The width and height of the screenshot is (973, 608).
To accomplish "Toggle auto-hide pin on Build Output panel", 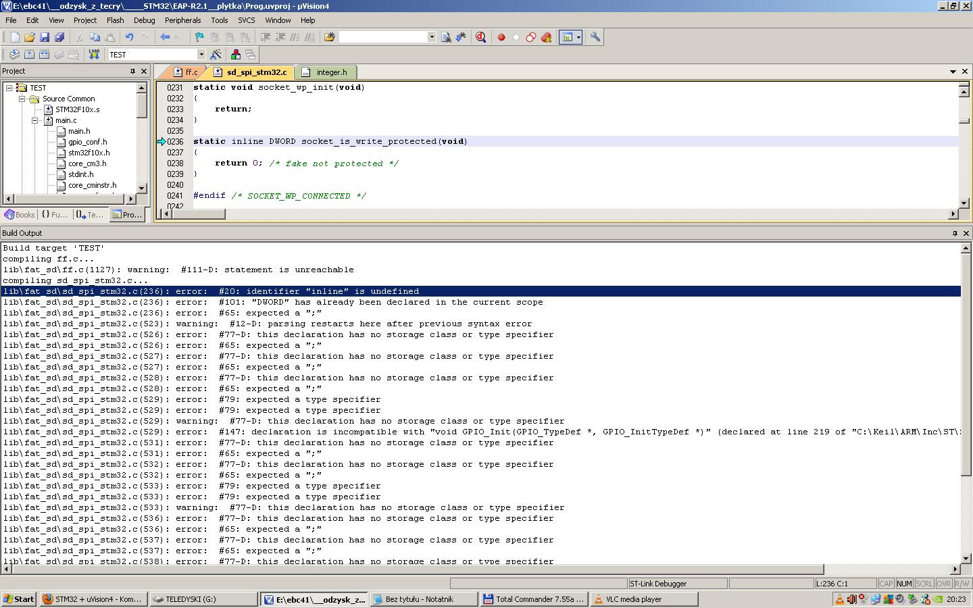I will 955,233.
